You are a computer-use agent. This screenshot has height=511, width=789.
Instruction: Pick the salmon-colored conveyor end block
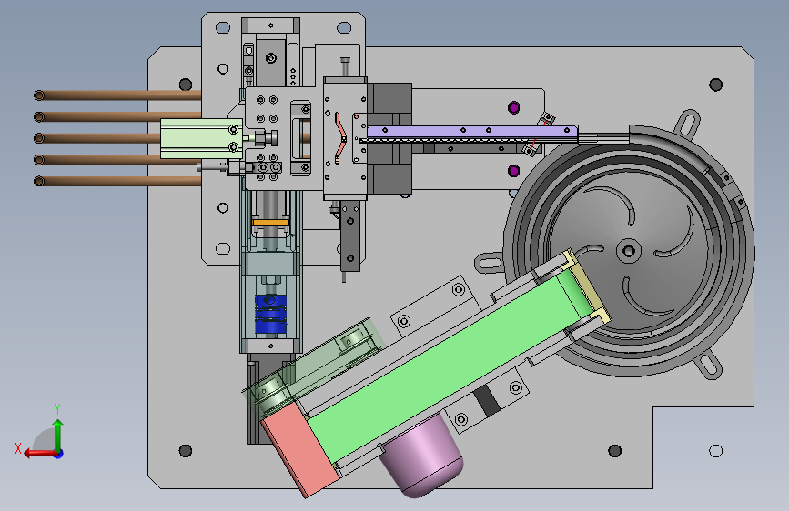click(x=300, y=450)
